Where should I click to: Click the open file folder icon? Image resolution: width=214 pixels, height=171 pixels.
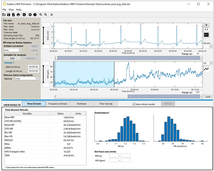[4, 15]
